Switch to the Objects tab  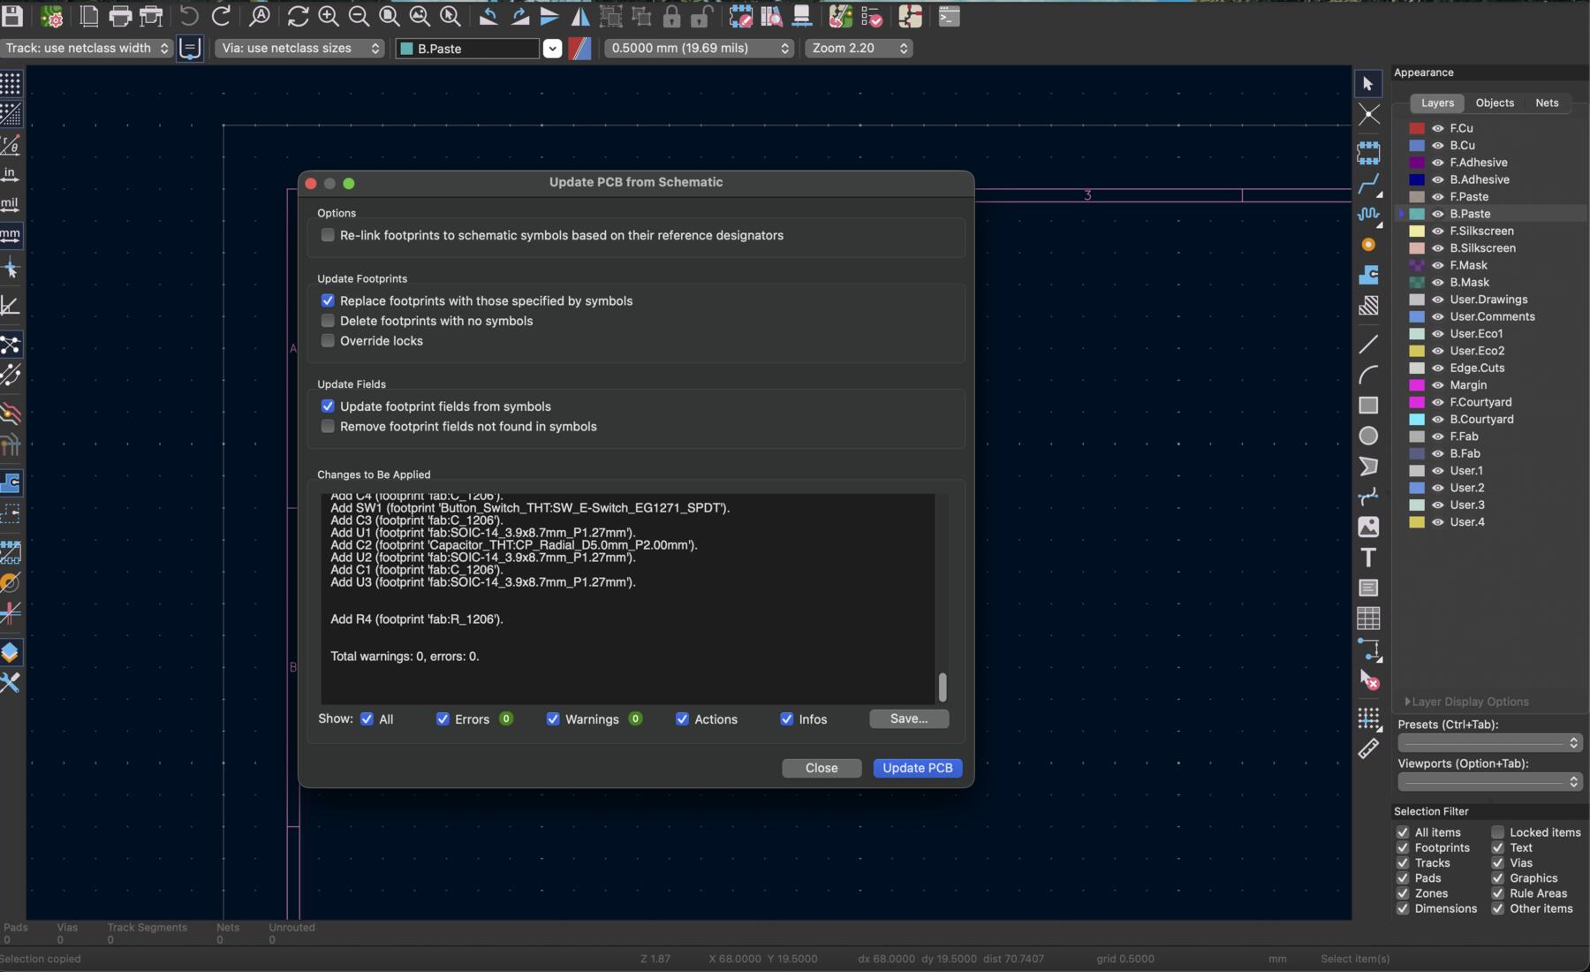point(1495,103)
